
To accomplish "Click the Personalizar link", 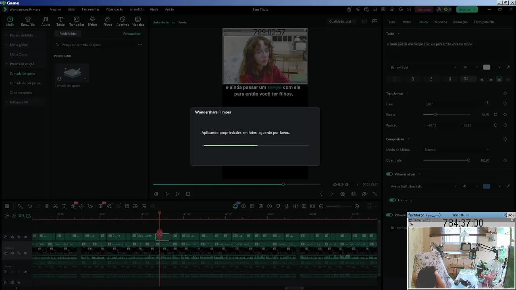I will tap(132, 34).
